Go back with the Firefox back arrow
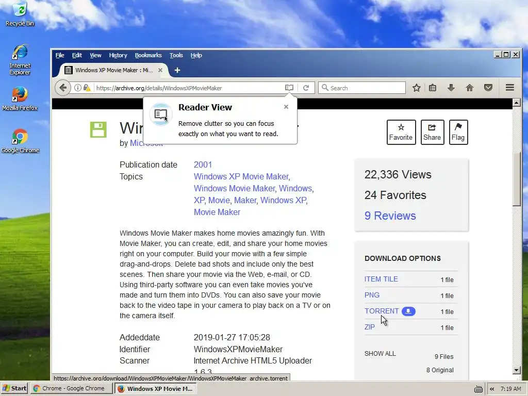The image size is (528, 396). click(62, 88)
